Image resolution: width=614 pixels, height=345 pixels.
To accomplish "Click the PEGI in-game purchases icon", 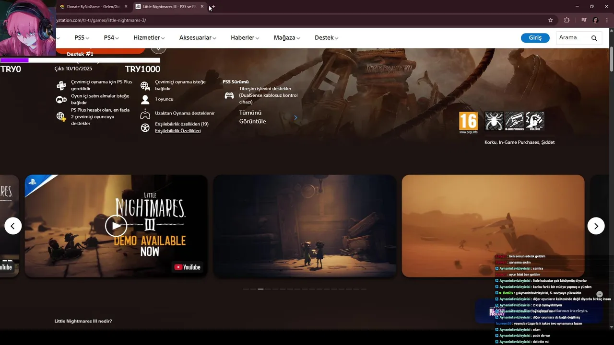I will click(x=514, y=121).
